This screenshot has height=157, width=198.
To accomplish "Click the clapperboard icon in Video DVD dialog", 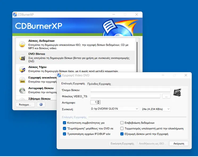I will coord(177,92).
